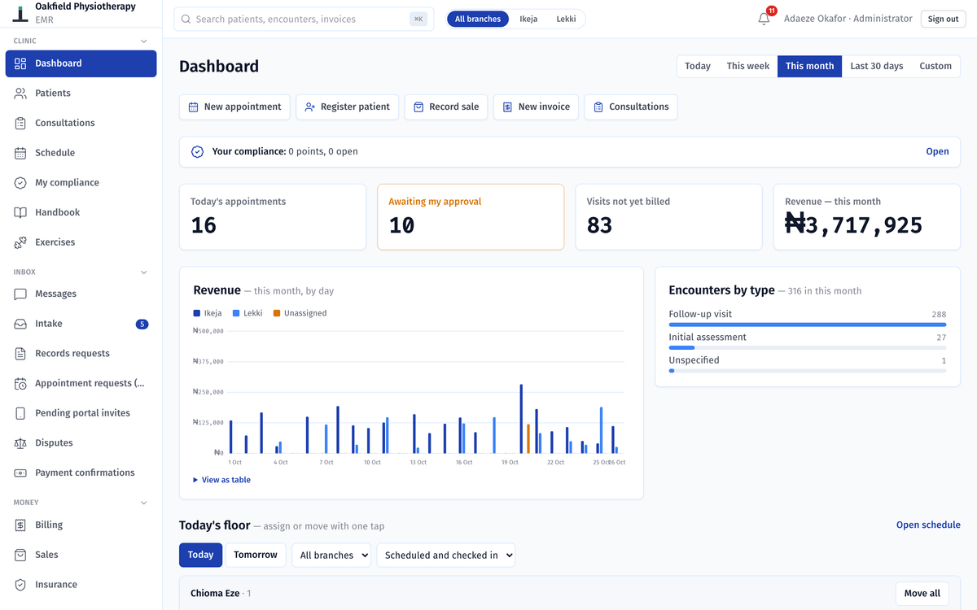977x610 pixels.
Task: Select the All branches pill
Action: (x=478, y=19)
